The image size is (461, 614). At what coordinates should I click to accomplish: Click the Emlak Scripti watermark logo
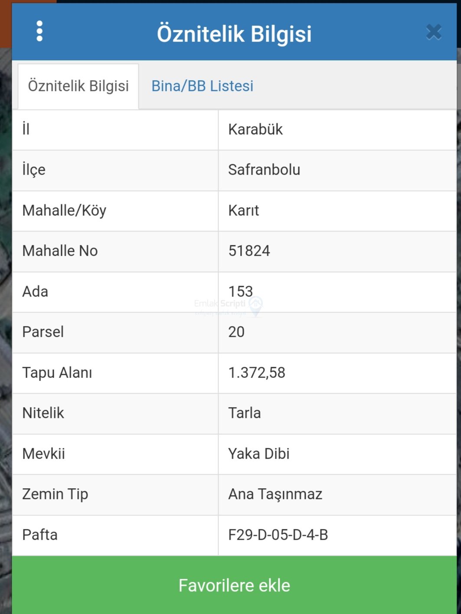click(229, 305)
